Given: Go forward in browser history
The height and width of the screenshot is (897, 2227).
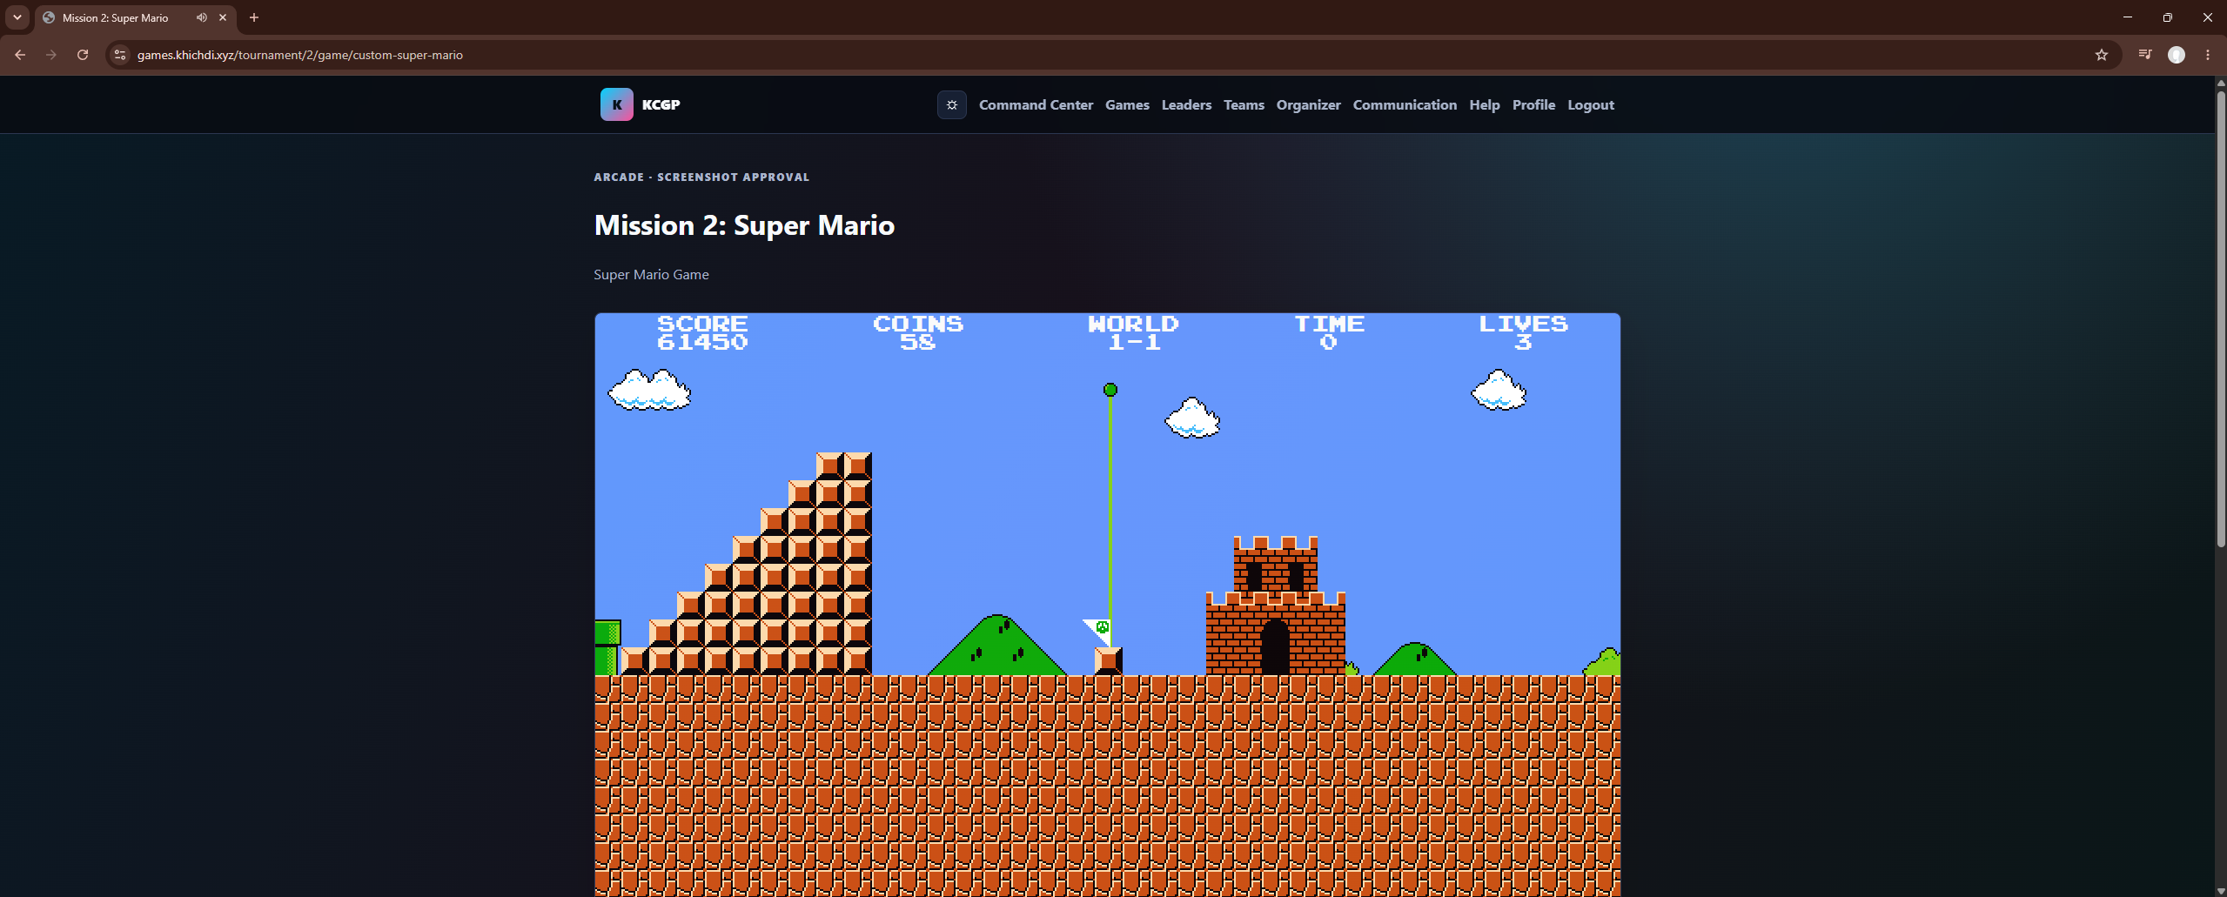Looking at the screenshot, I should pos(51,55).
